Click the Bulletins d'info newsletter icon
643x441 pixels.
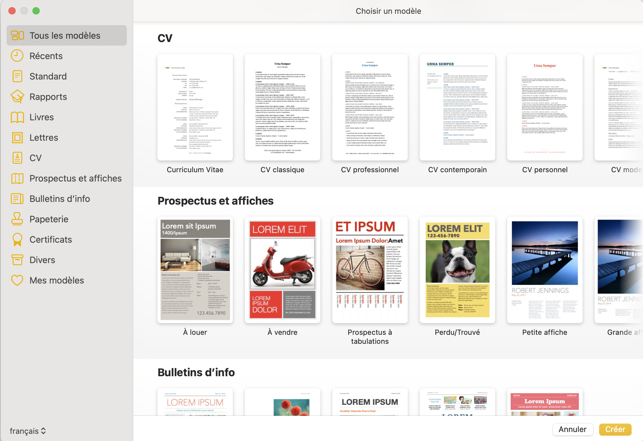(17, 199)
